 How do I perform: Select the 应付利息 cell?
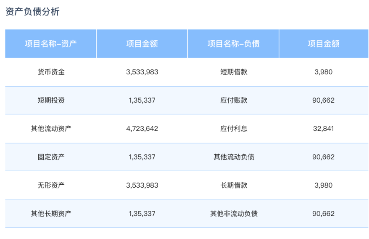pyautogui.click(x=234, y=128)
